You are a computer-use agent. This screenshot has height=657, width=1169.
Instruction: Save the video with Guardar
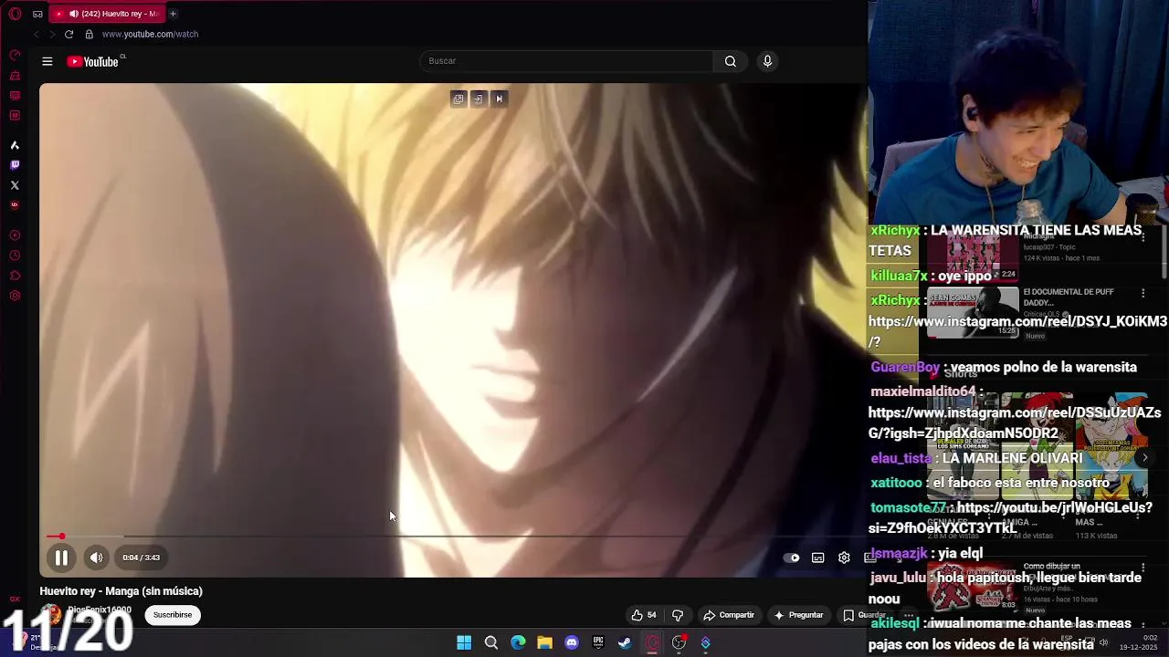864,615
